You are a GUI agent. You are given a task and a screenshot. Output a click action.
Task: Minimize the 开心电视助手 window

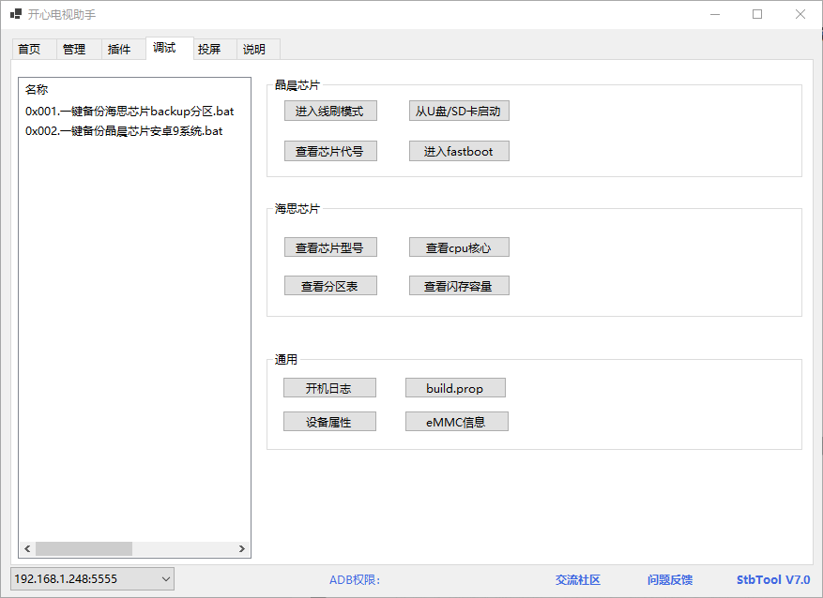tap(715, 14)
